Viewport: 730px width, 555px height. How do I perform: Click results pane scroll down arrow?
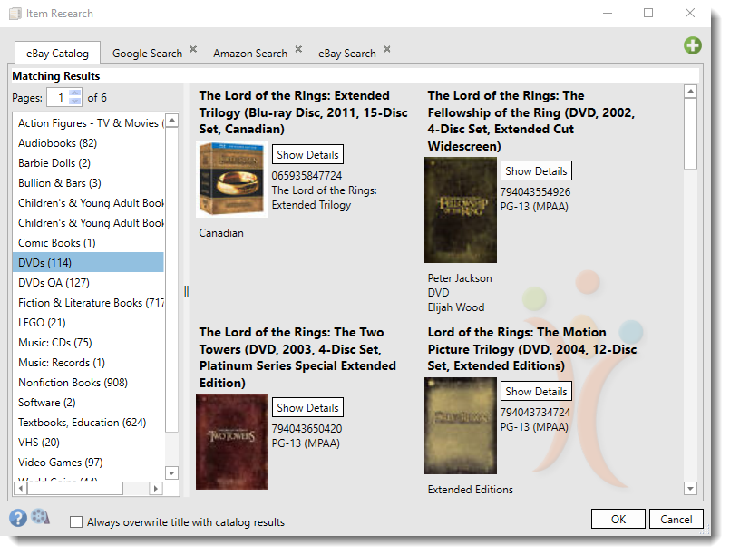pos(690,489)
